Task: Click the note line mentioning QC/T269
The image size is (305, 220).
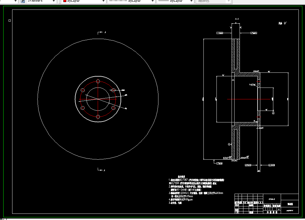Action: pos(192,183)
